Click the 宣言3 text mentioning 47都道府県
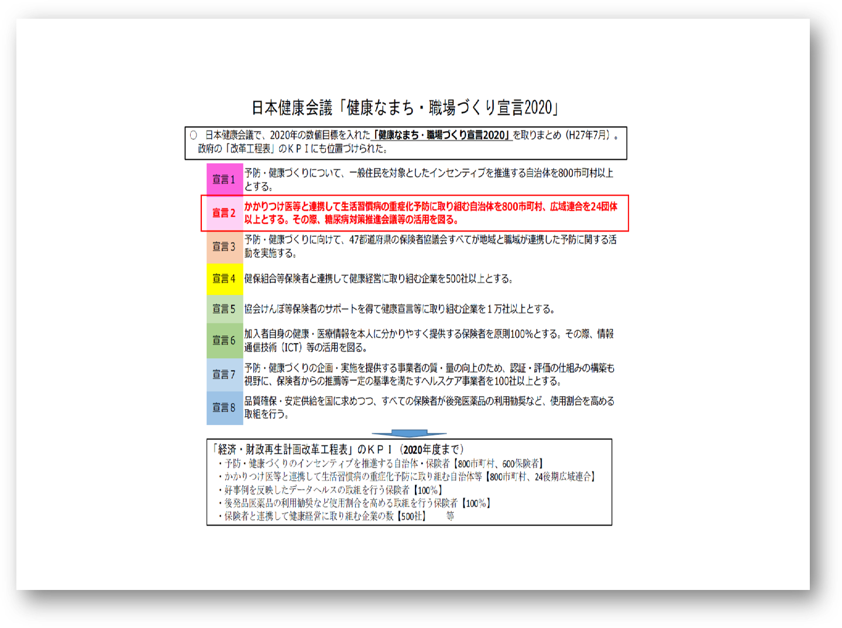842x628 pixels. (430, 246)
